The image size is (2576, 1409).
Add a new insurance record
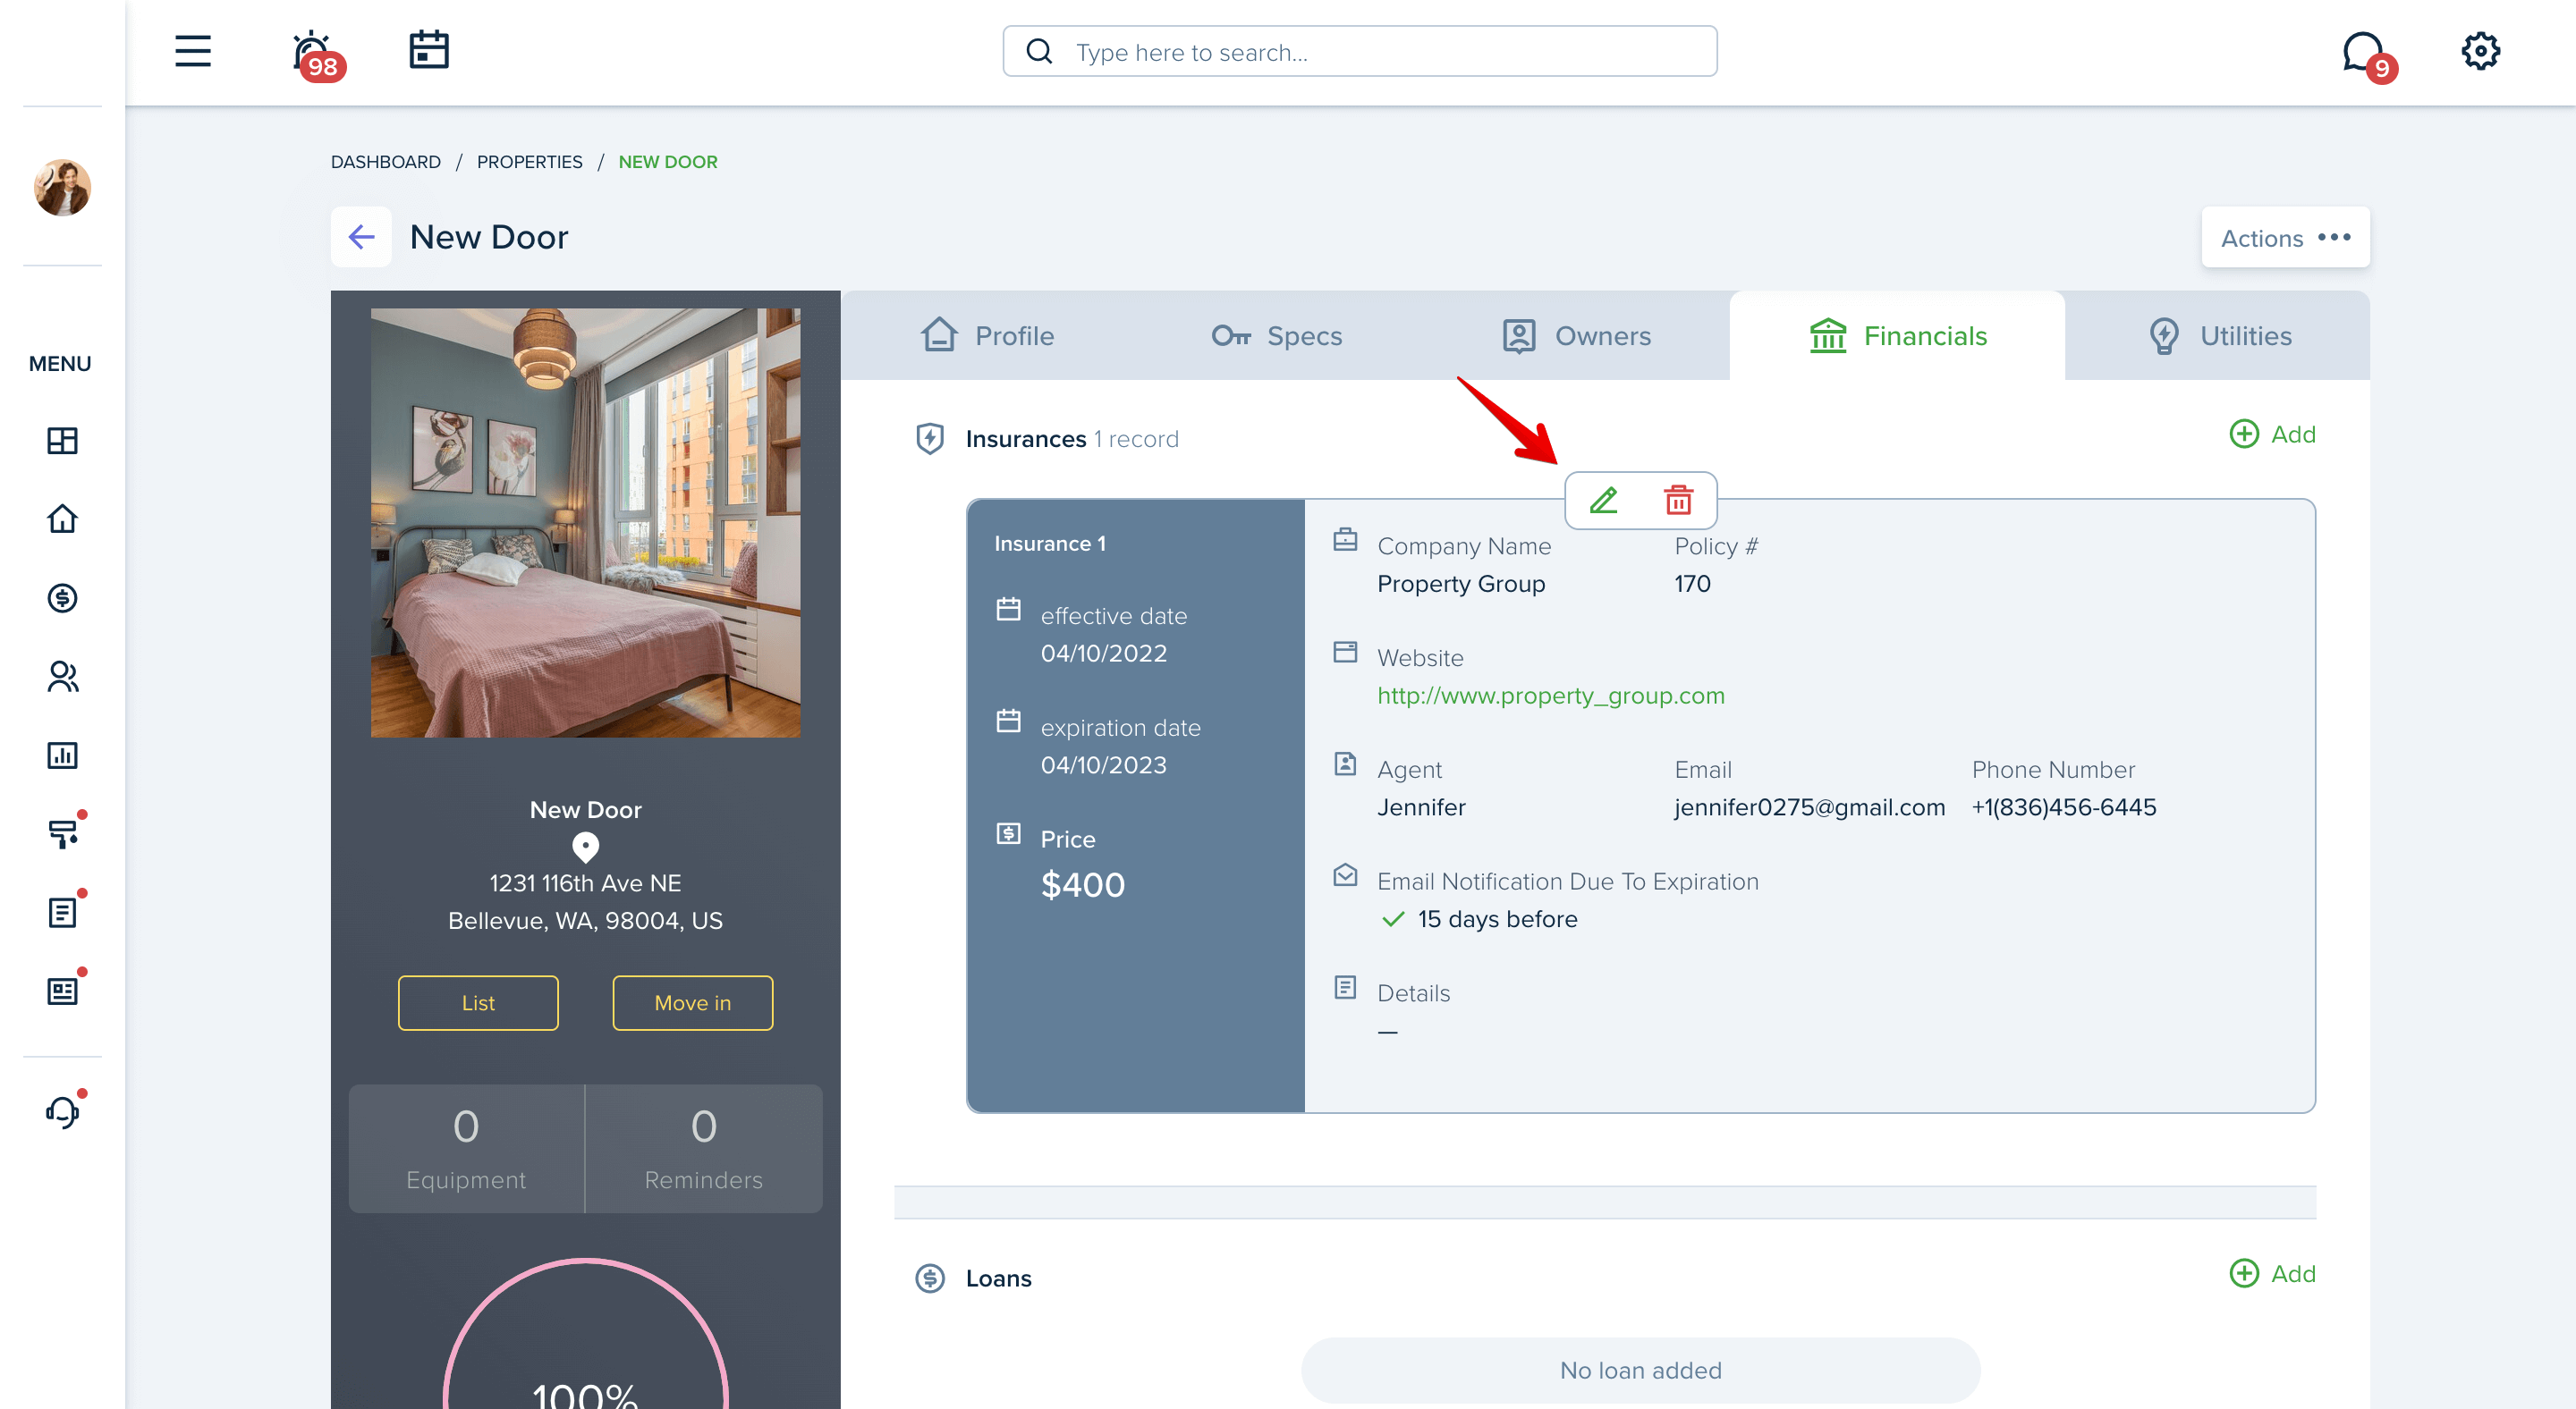click(2272, 434)
